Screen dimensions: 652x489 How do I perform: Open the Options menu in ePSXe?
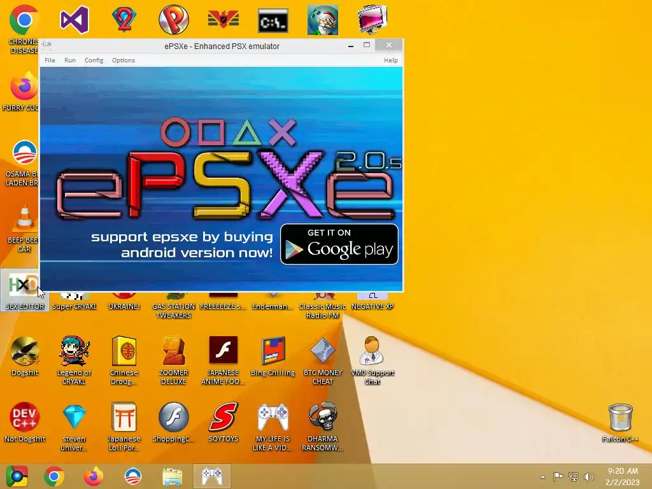point(124,60)
